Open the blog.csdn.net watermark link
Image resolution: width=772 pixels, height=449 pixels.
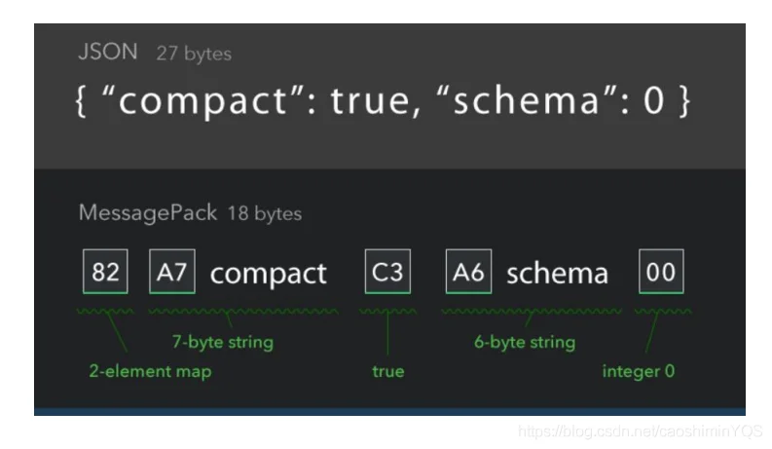click(640, 431)
